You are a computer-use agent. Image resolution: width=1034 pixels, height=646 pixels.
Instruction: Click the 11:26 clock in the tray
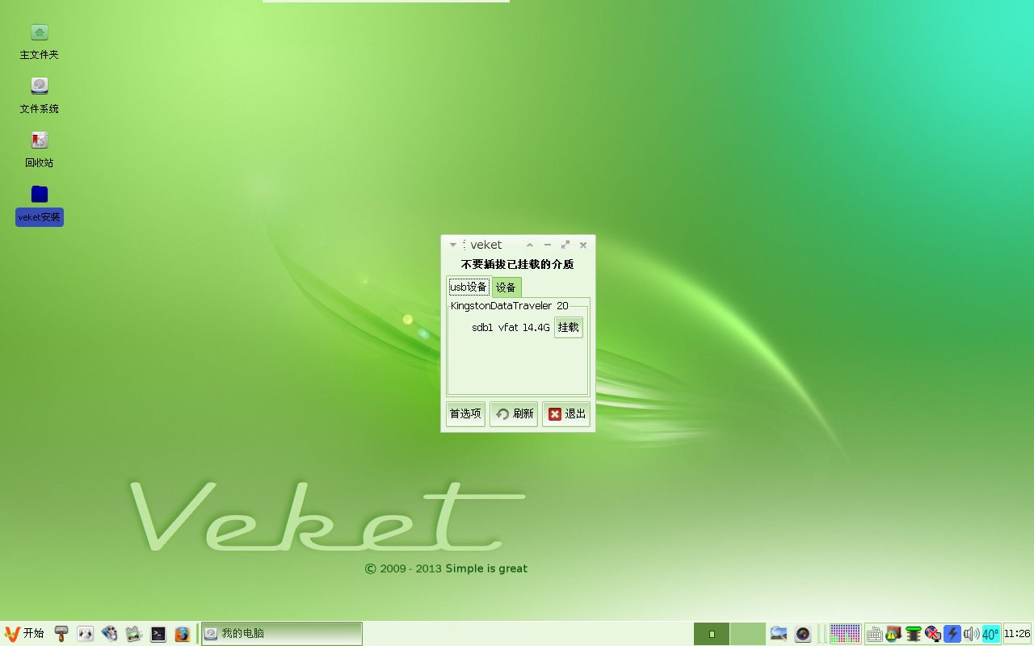[1017, 634]
